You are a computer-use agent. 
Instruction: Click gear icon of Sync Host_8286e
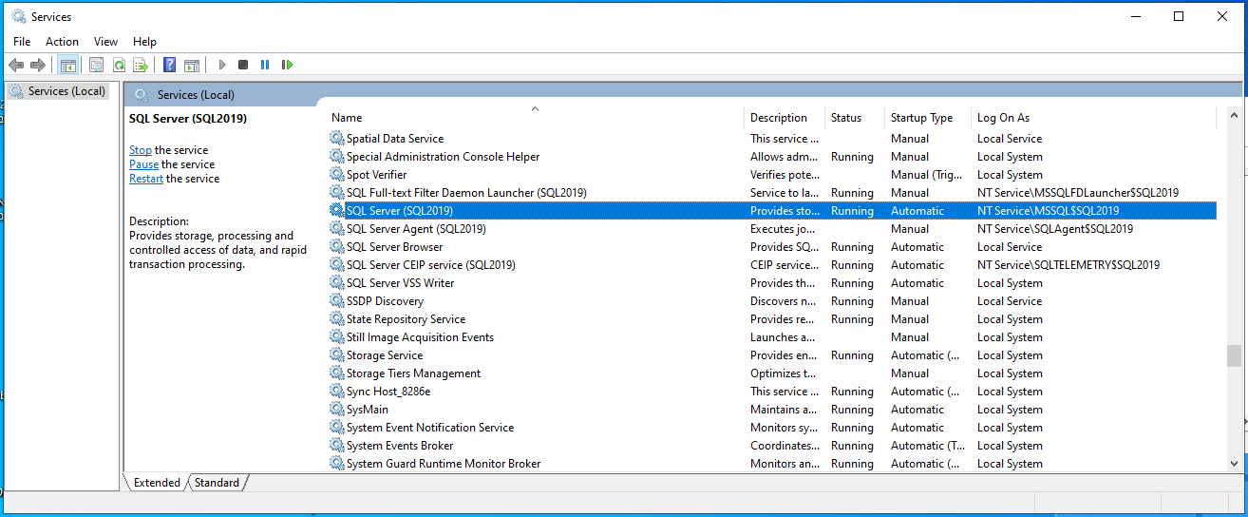[x=336, y=392]
